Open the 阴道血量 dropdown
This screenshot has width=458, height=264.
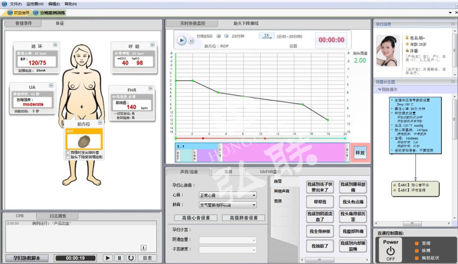click(x=227, y=240)
